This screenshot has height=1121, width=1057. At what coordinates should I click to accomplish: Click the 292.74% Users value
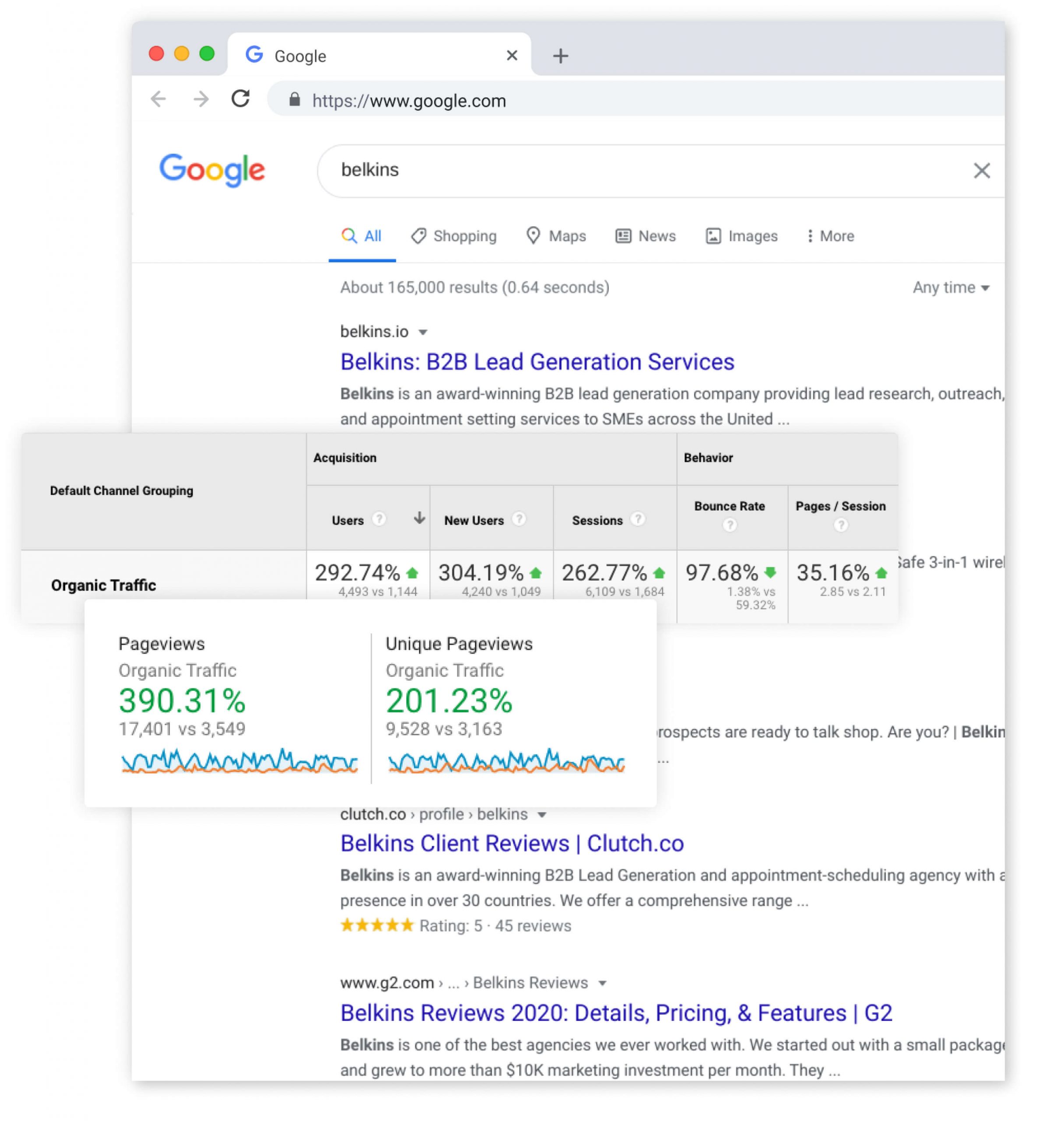coord(357,573)
